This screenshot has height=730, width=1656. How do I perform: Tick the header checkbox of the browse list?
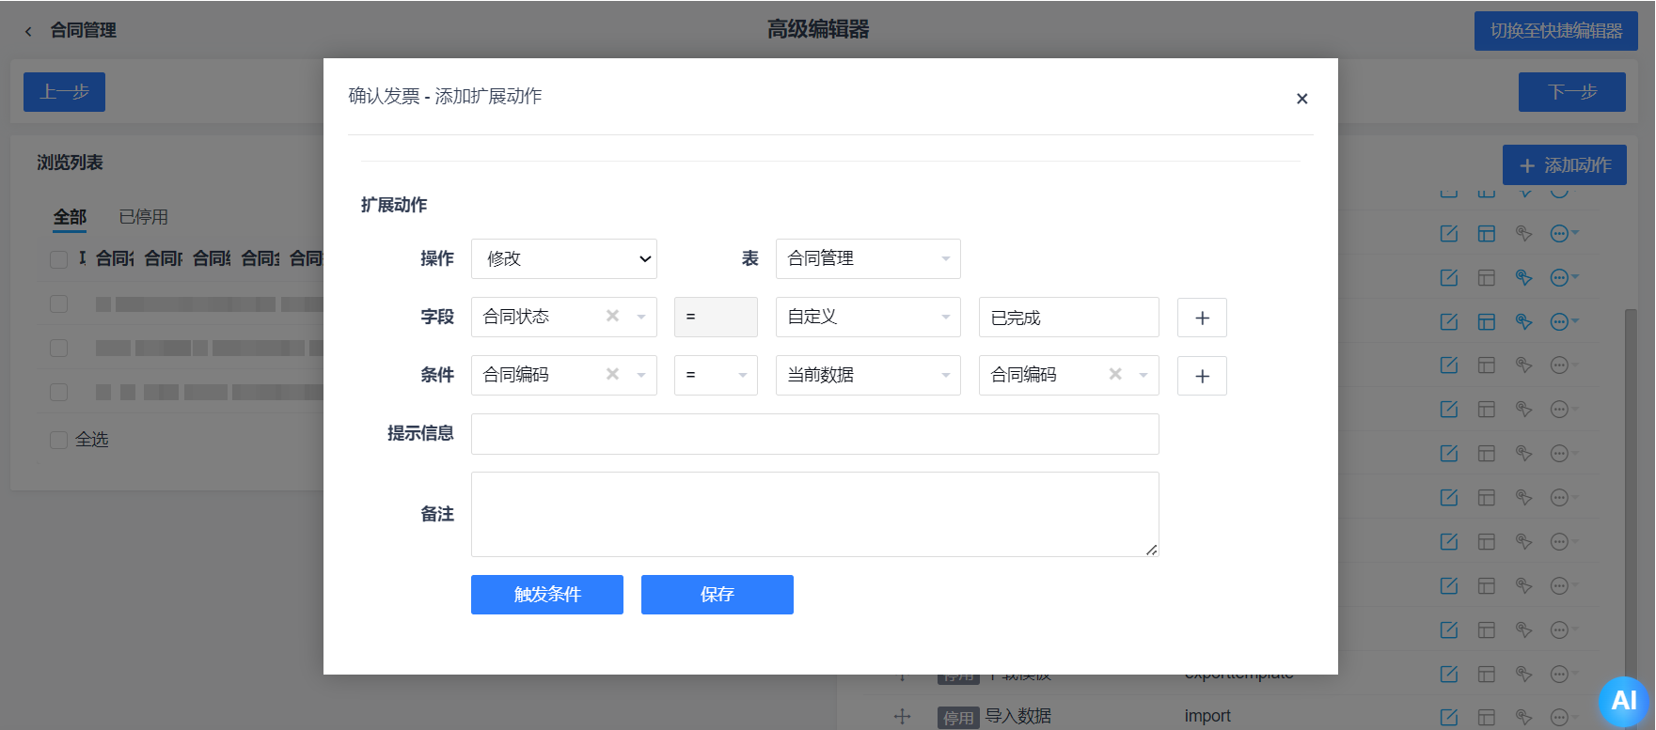pyautogui.click(x=59, y=259)
